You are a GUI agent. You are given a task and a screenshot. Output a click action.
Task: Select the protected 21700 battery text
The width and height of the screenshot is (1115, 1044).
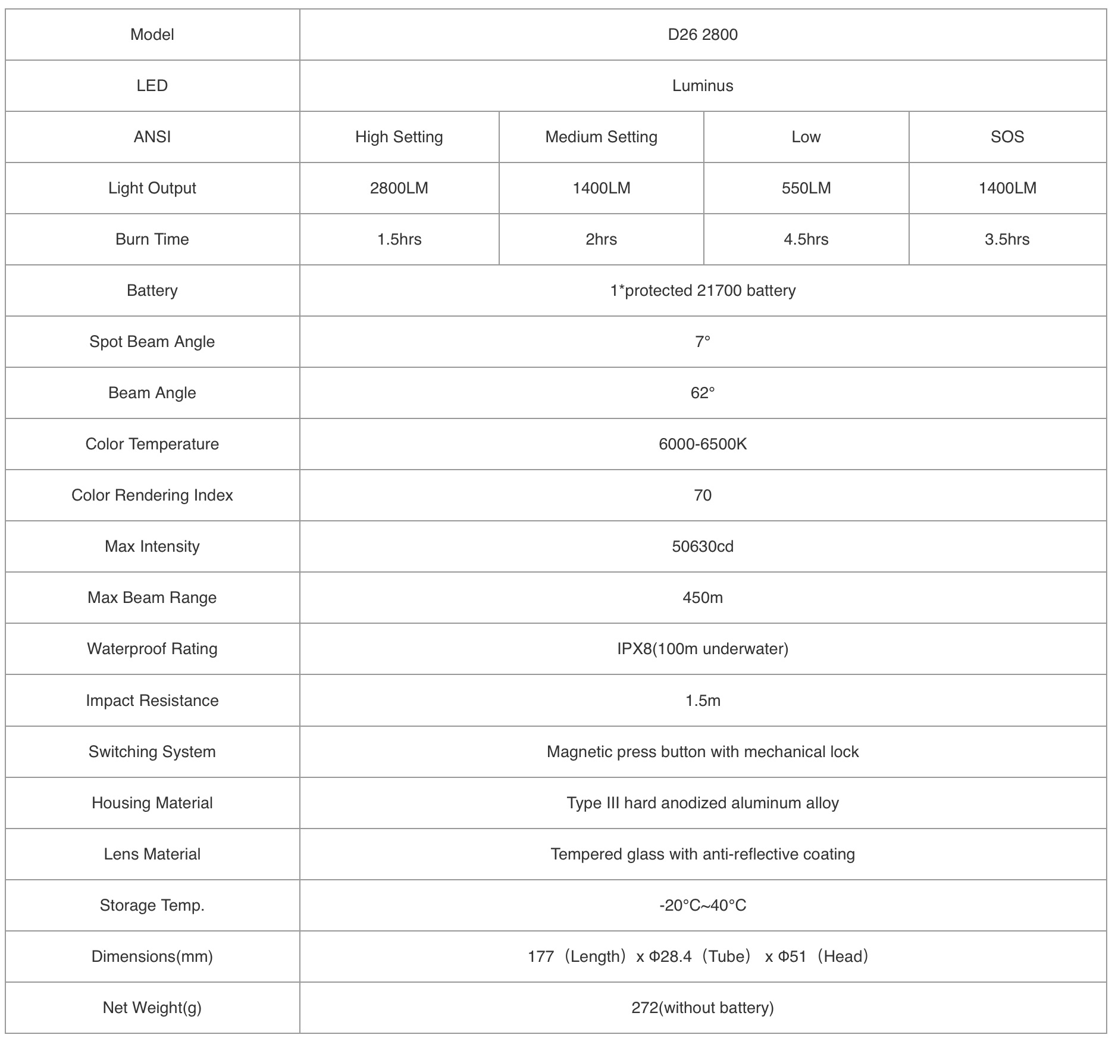coord(702,290)
